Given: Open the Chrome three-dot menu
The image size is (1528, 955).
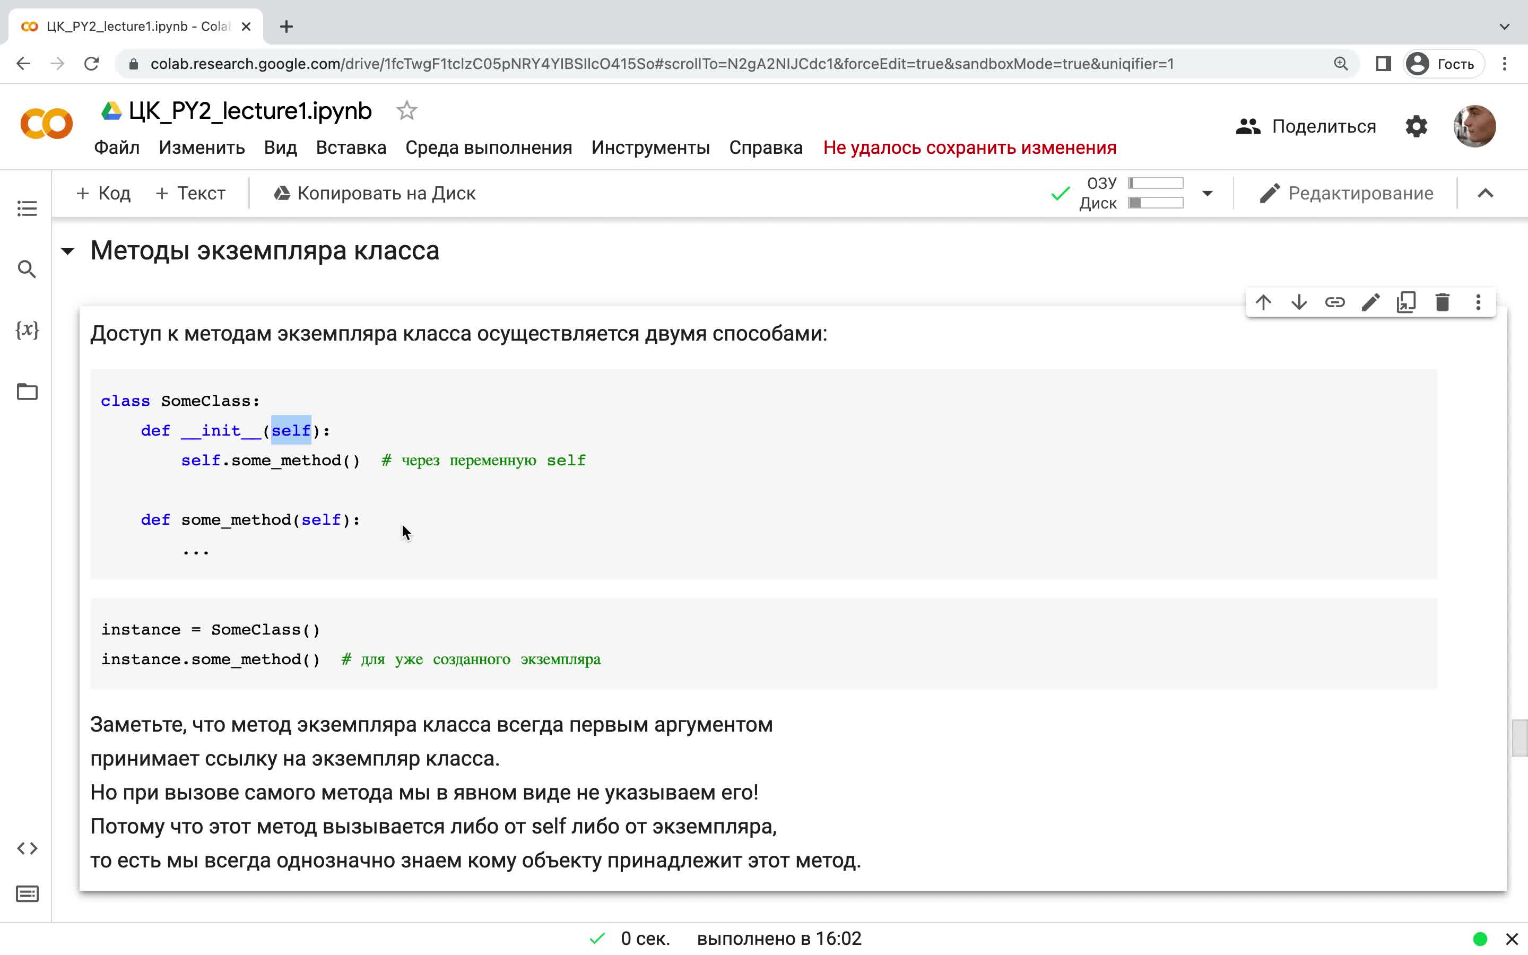Looking at the screenshot, I should (1505, 64).
